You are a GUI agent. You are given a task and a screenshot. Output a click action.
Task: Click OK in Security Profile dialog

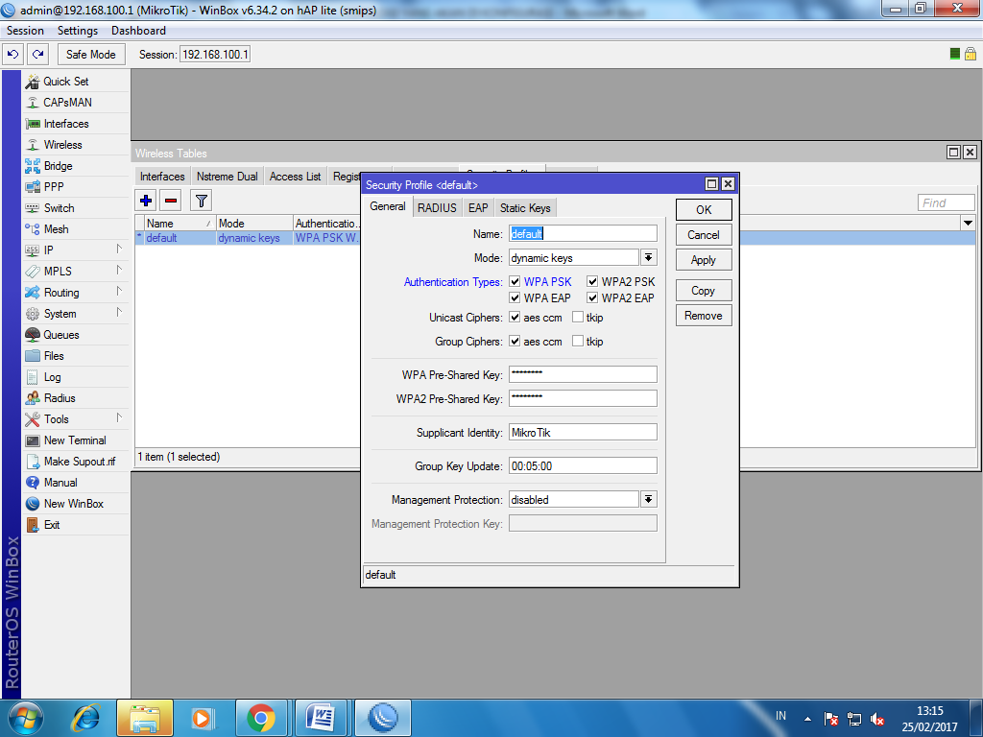pos(704,210)
